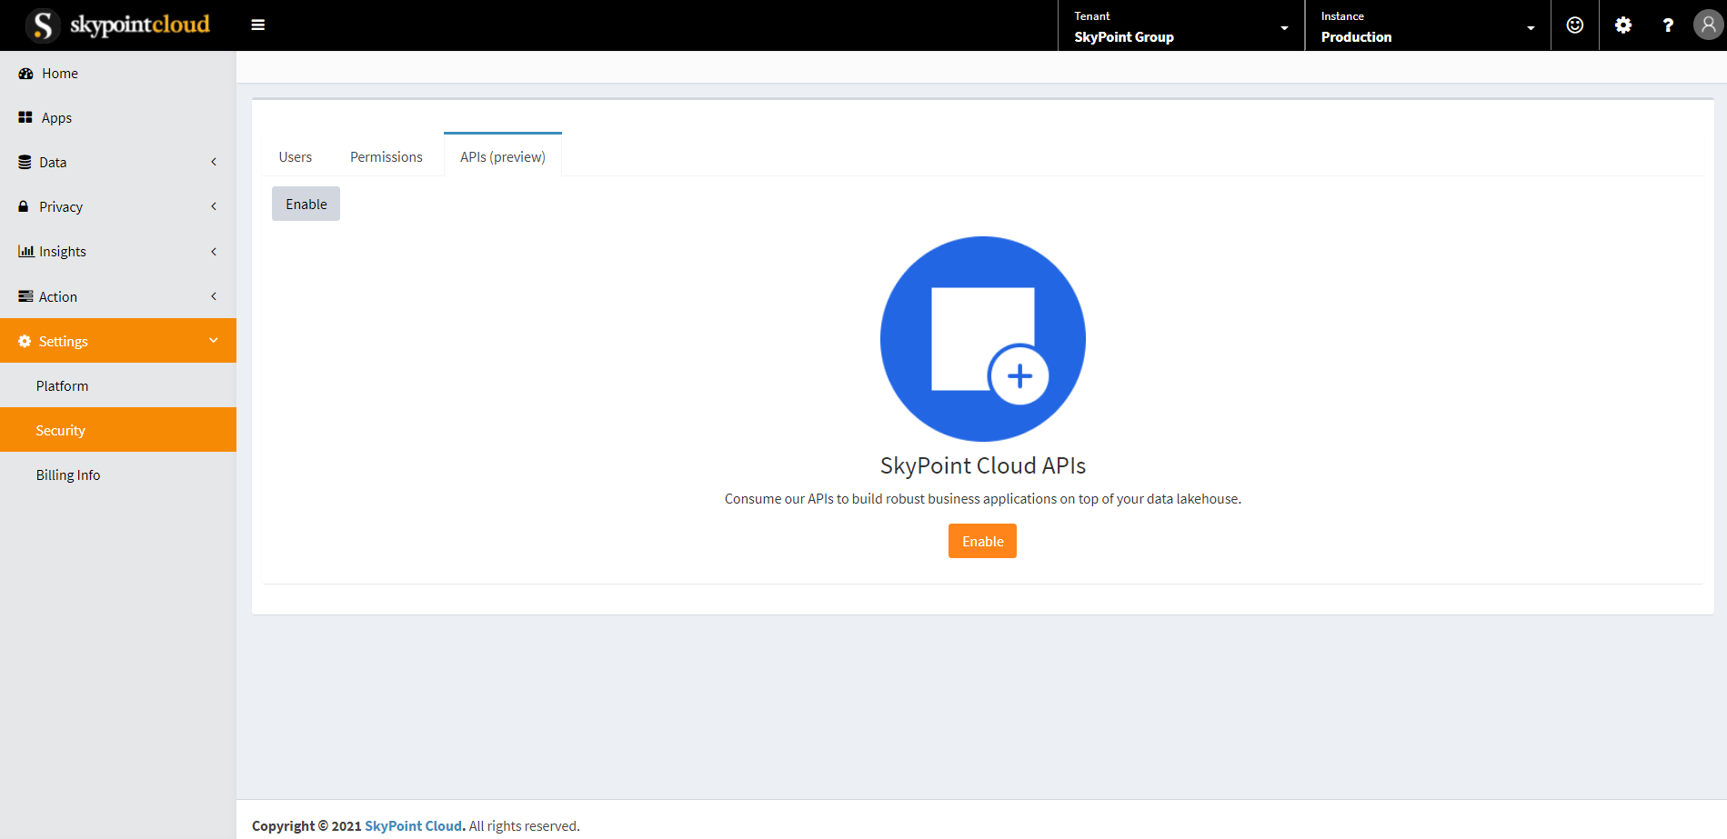Click the Insights bar chart icon

click(26, 251)
